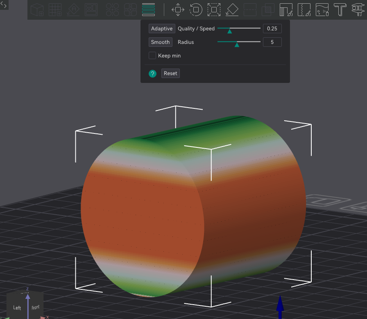Expand the collapsed left sidebar panel
367x319 pixels.
(4, 5)
